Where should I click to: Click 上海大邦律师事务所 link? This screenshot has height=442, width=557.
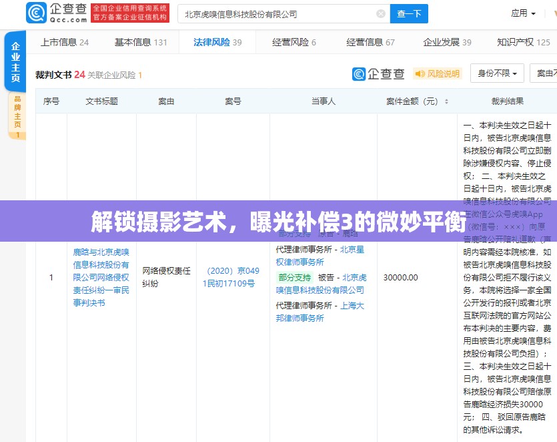click(x=320, y=312)
